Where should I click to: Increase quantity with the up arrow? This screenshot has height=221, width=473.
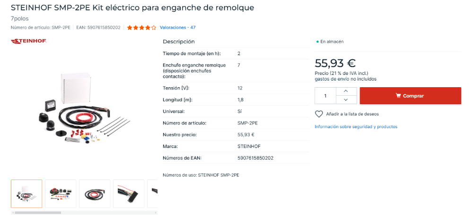[x=346, y=91]
